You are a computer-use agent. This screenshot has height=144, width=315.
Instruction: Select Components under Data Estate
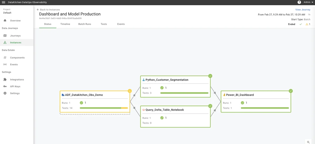pyautogui.click(x=17, y=58)
